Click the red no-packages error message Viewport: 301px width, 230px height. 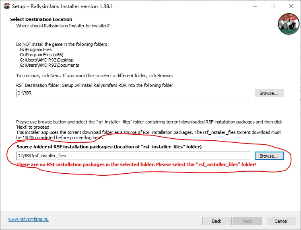(136, 164)
